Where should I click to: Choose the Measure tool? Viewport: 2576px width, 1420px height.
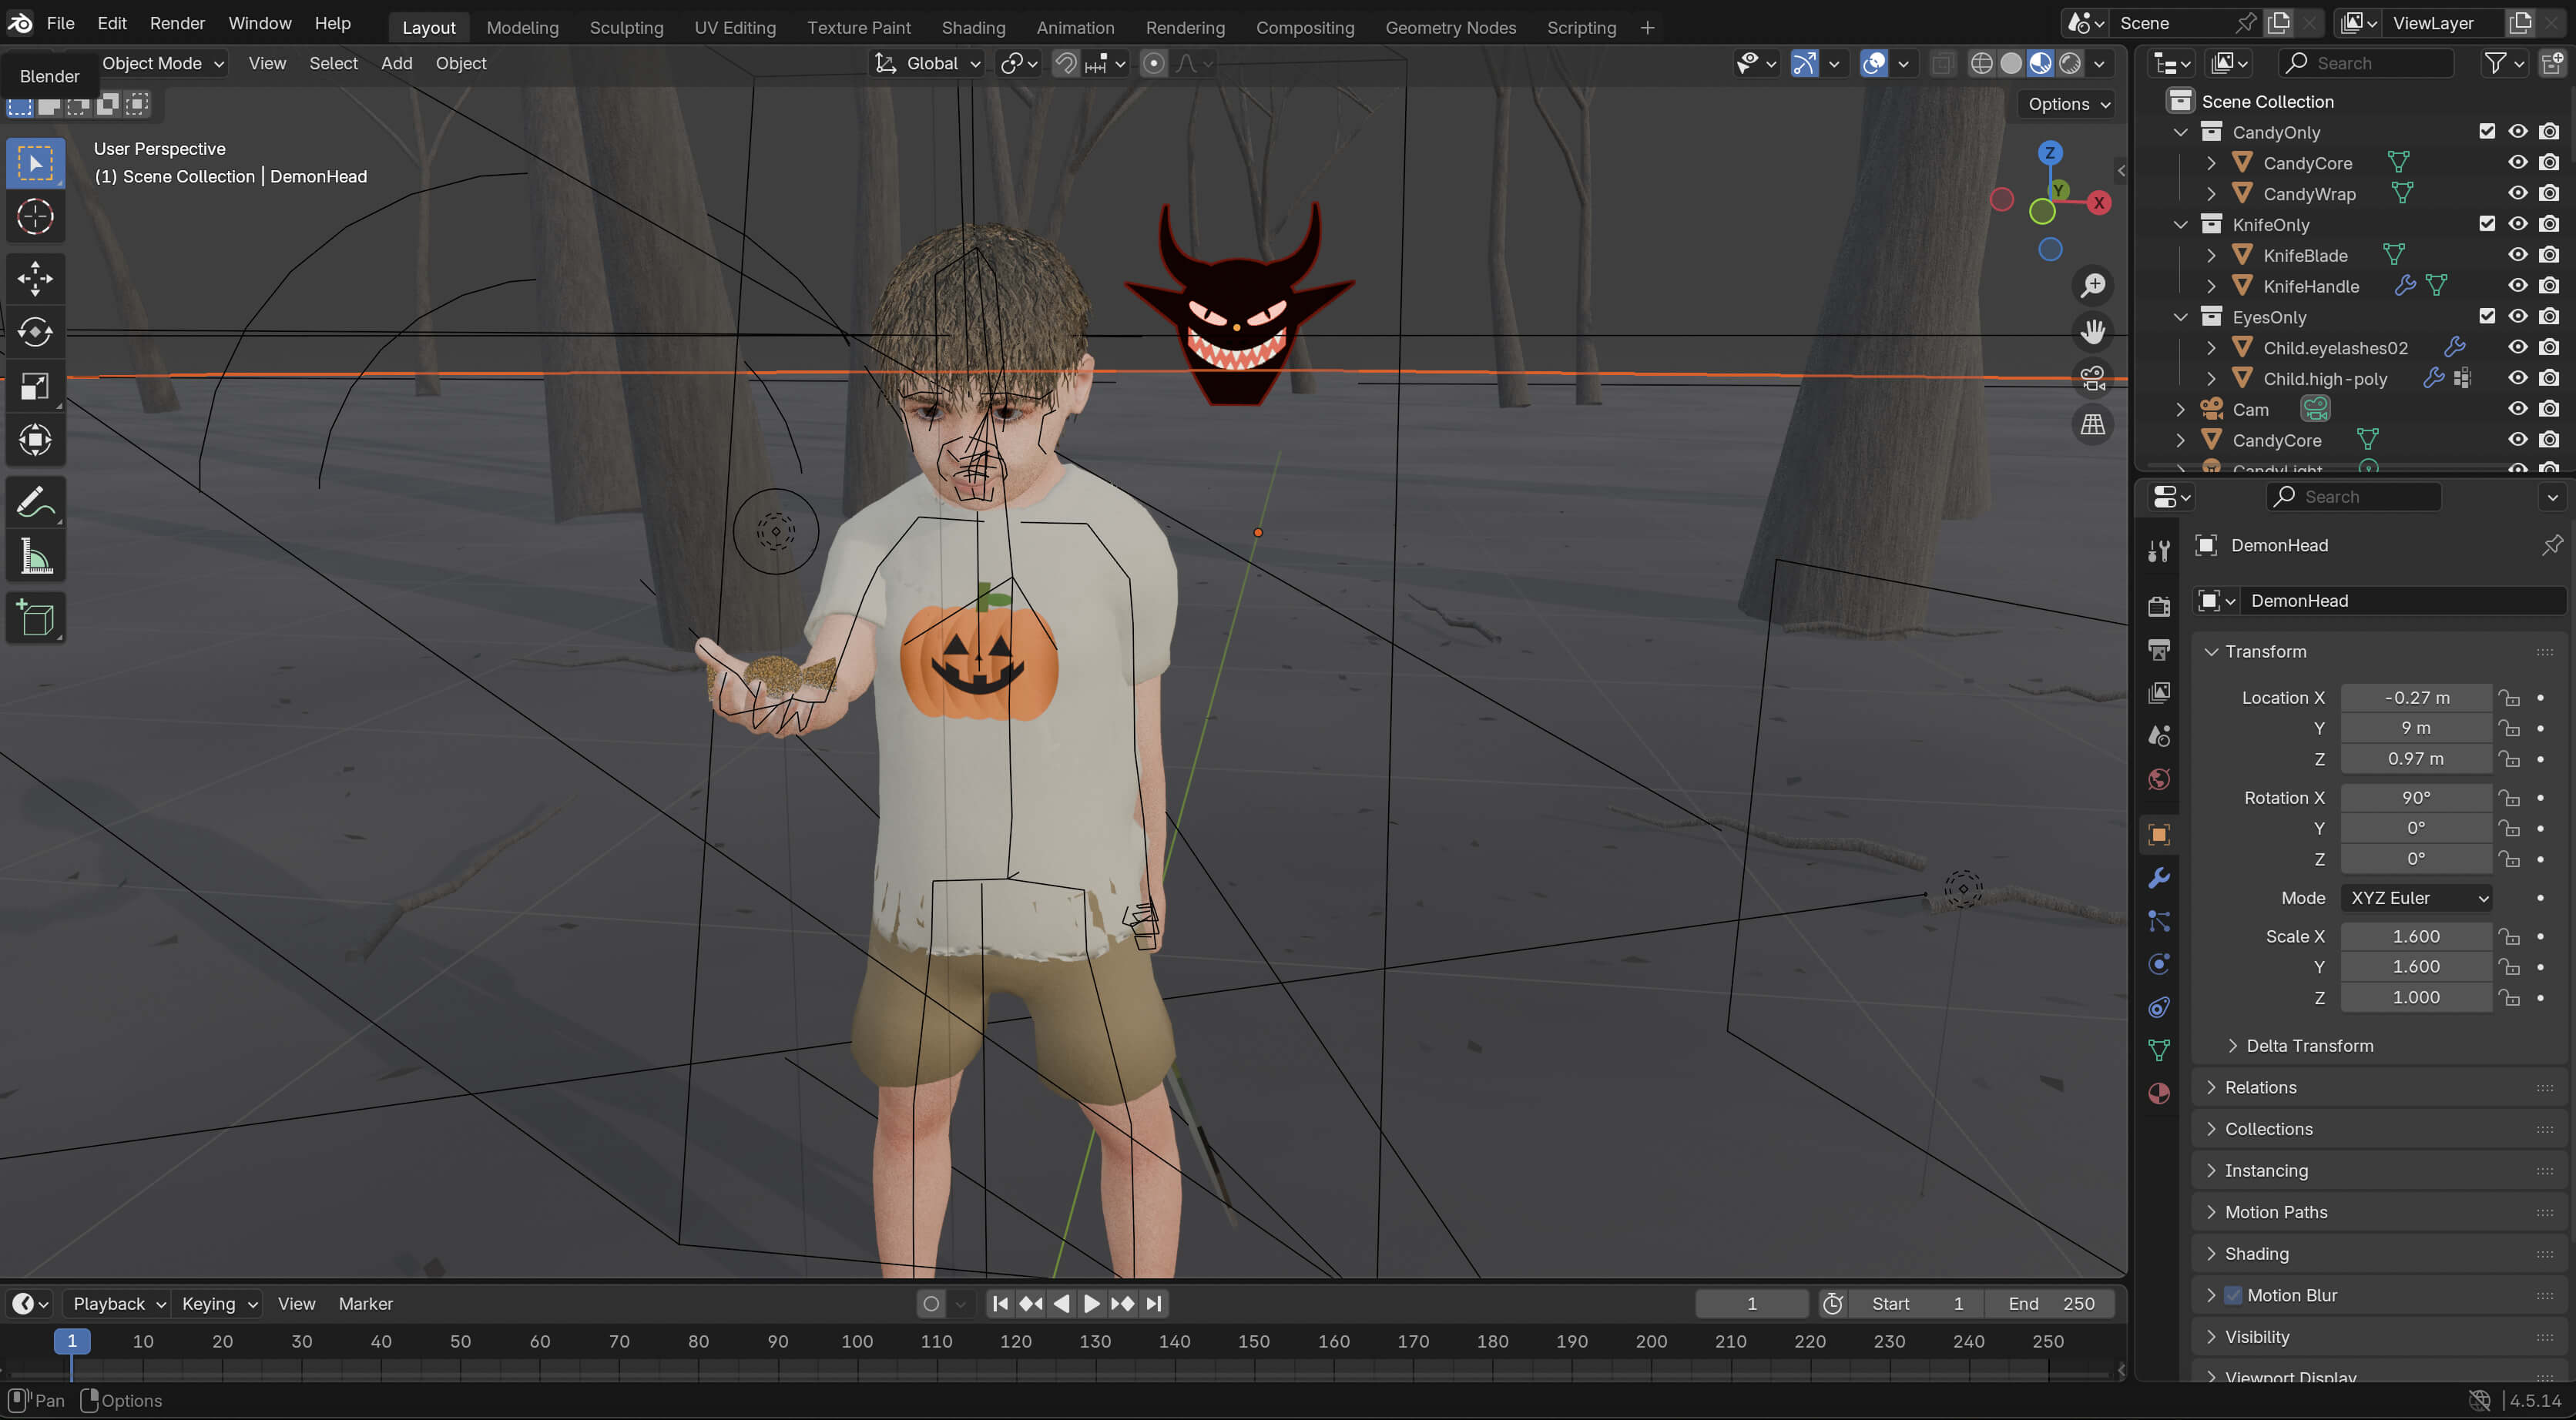(x=35, y=556)
